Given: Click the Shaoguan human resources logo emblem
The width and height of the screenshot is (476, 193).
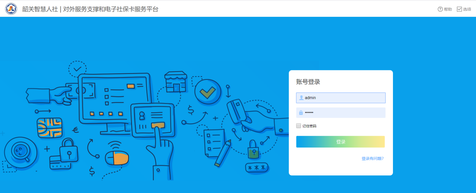Looking at the screenshot, I should (x=11, y=9).
